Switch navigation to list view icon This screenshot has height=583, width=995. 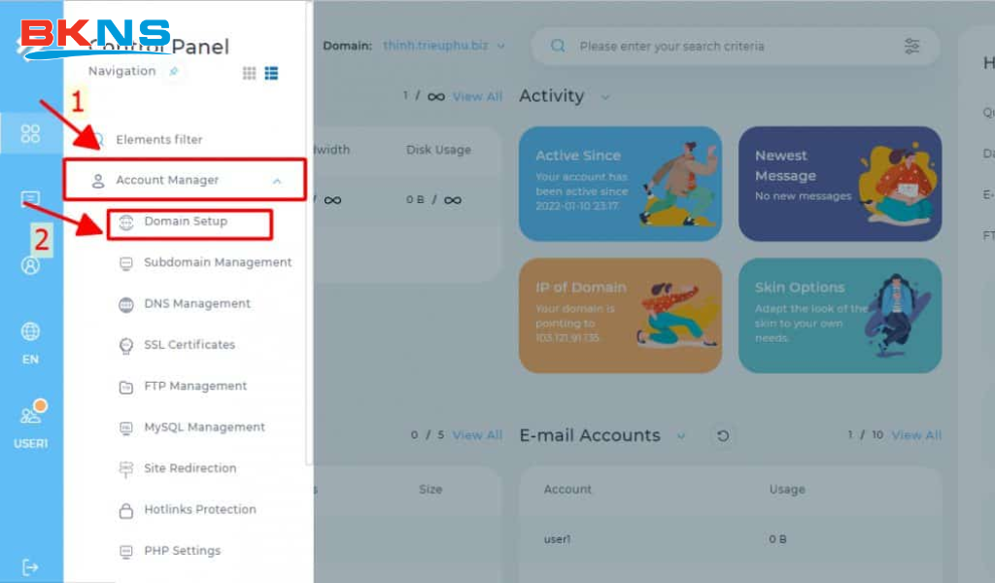(272, 73)
